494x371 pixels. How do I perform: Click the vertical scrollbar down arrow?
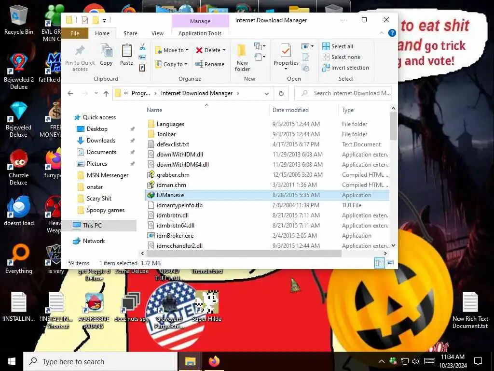pyautogui.click(x=393, y=245)
